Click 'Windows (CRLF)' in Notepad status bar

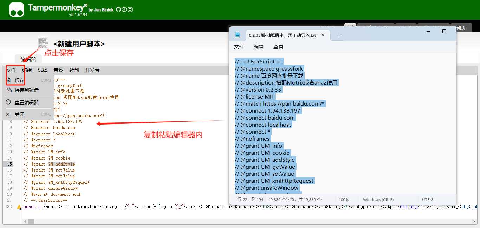click(x=378, y=200)
